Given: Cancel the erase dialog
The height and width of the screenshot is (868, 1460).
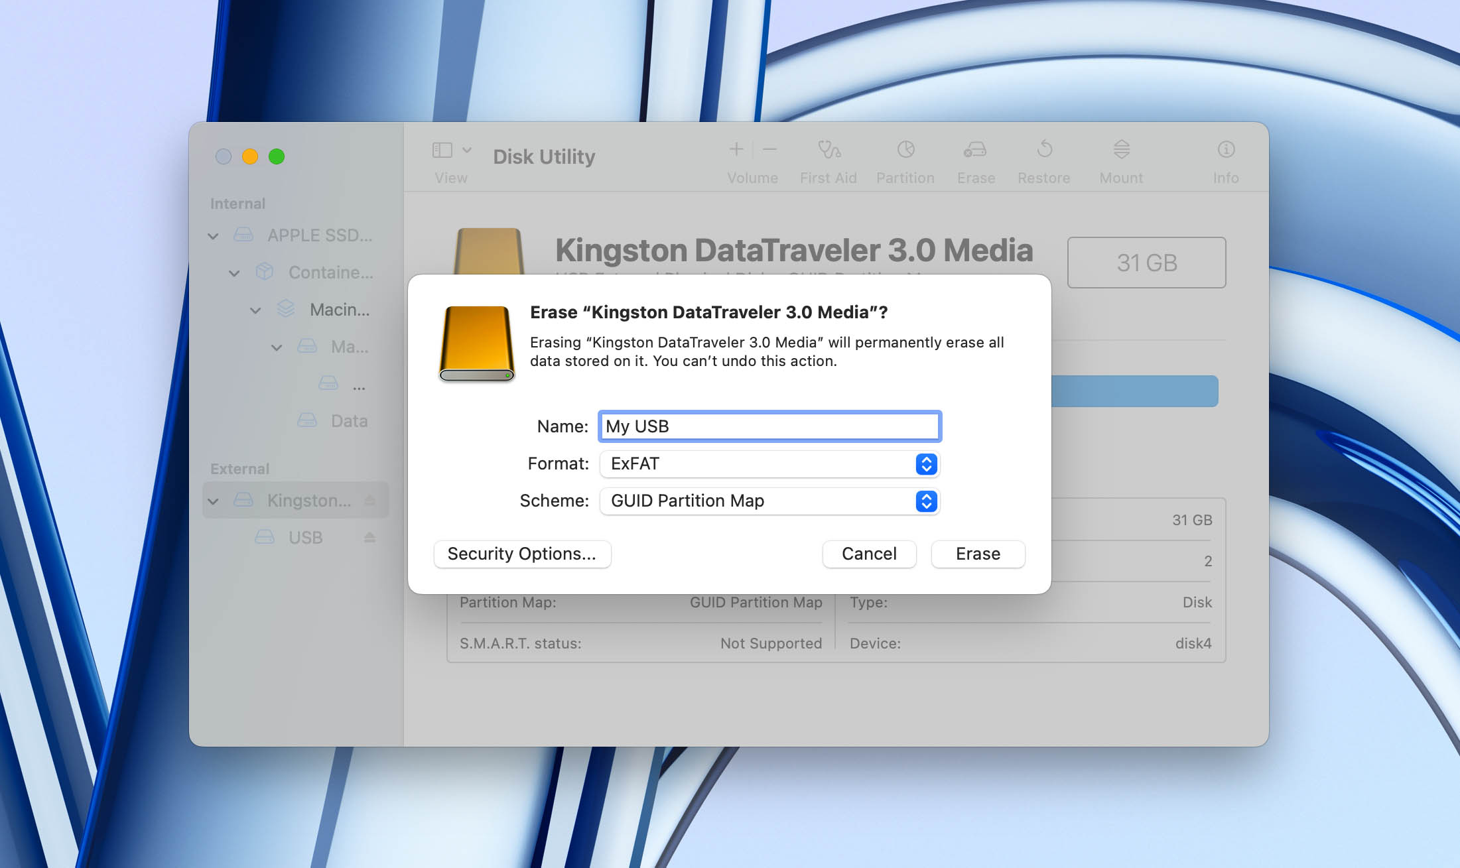Looking at the screenshot, I should pos(869,554).
